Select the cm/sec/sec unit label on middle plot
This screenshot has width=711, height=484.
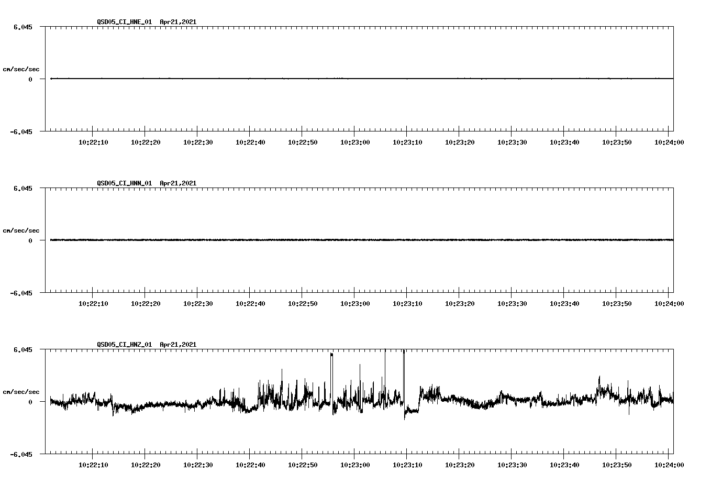click(x=21, y=230)
